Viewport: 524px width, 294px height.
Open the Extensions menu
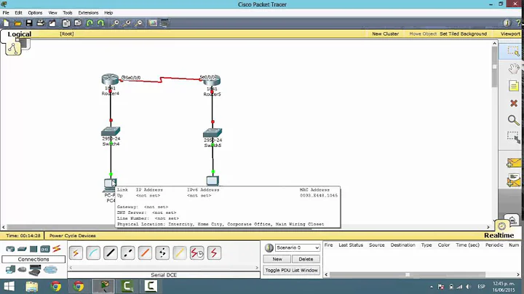point(88,12)
